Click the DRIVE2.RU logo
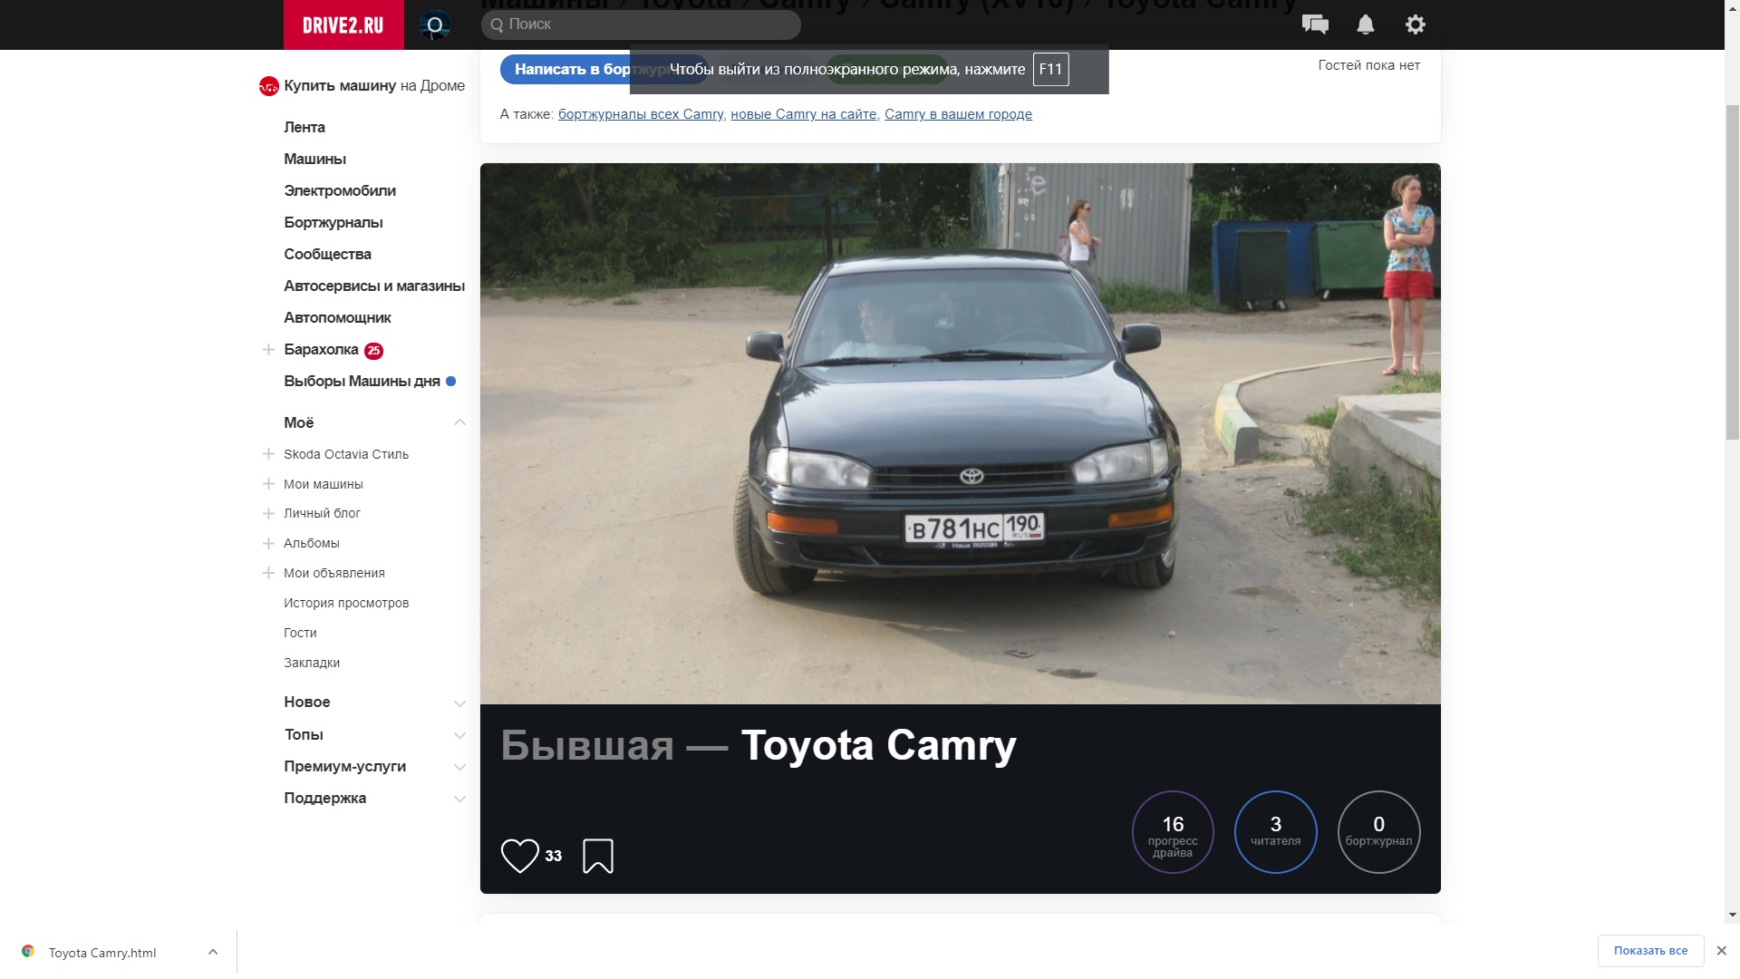 343,24
